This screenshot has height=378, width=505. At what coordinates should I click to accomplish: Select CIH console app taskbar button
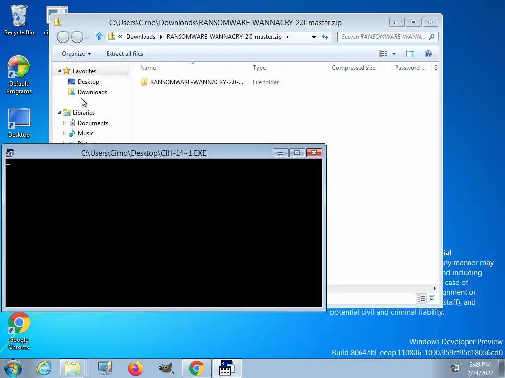click(227, 368)
